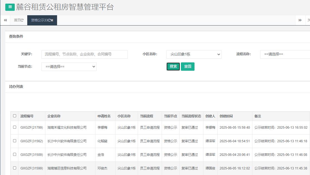Tick the checkbox for GXGZF(31599) row
This screenshot has width=310, height=175.
pos(14,168)
